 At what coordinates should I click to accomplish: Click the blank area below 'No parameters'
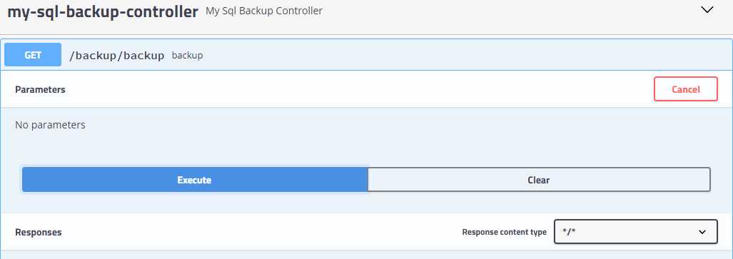click(367, 148)
